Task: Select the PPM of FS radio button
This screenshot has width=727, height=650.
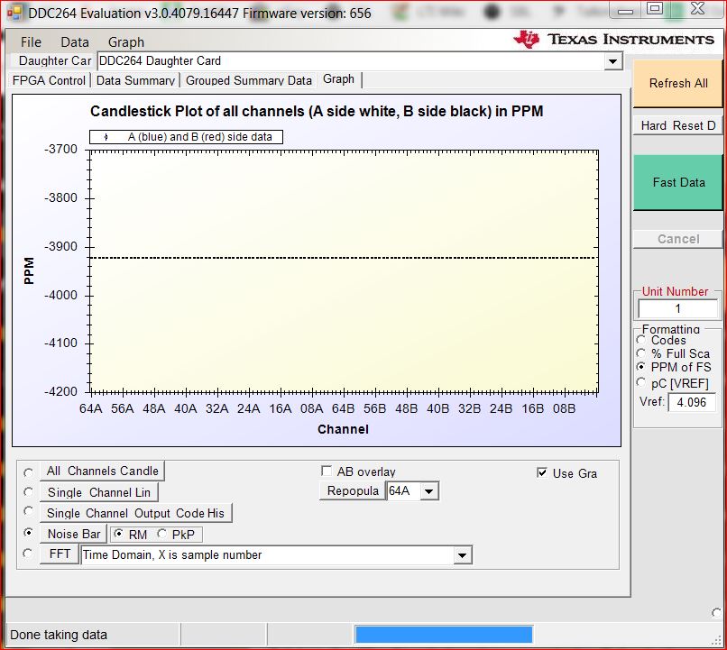Action: 641,367
